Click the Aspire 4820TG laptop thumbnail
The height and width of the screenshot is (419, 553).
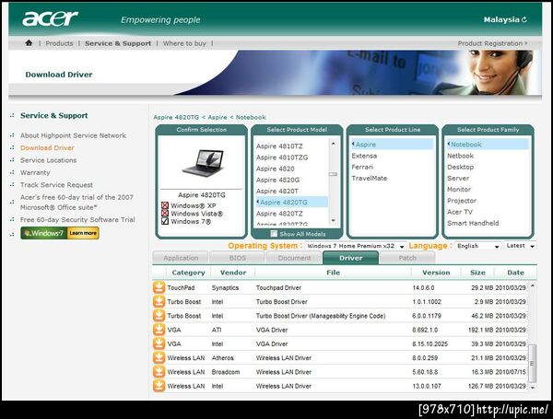coord(203,162)
